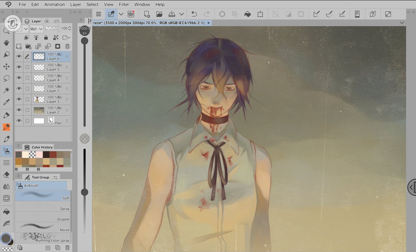Click the Save icon in command bar
416x252 pixels.
[172, 14]
